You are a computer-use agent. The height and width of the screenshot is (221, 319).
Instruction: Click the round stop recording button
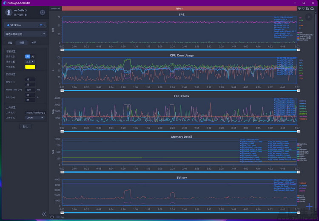tap(42, 12)
